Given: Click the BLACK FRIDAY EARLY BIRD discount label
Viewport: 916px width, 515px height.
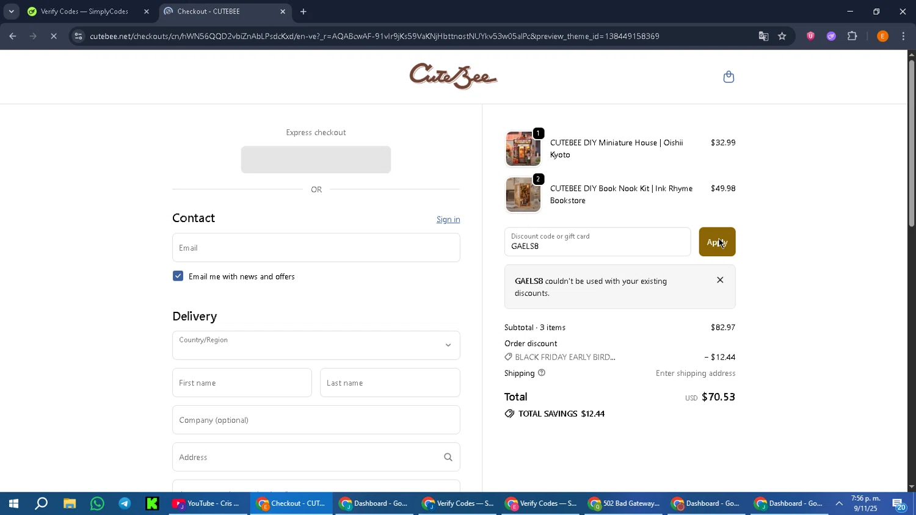Looking at the screenshot, I should click(x=565, y=357).
